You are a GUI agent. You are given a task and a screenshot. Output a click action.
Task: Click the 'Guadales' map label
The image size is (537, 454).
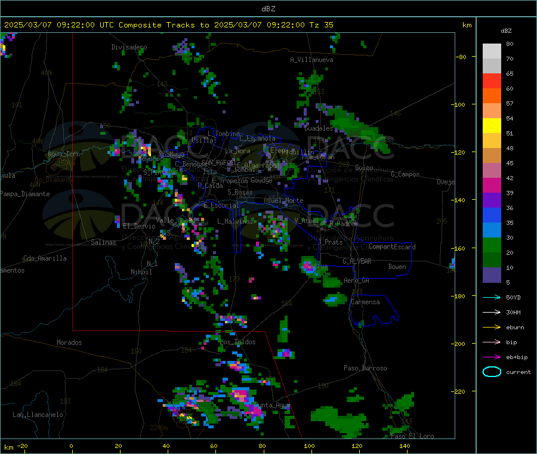pyautogui.click(x=319, y=128)
